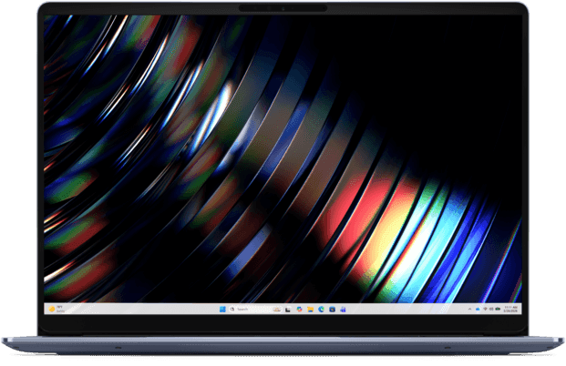
Task: Open volume control in system tray
Action: tap(491, 309)
